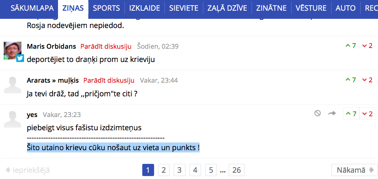
Task: Show discussion for Ararats comment
Action: click(109, 80)
